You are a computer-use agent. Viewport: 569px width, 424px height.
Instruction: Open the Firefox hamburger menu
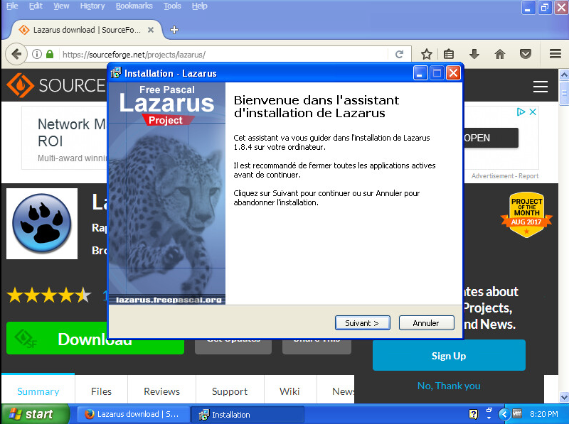tap(555, 55)
